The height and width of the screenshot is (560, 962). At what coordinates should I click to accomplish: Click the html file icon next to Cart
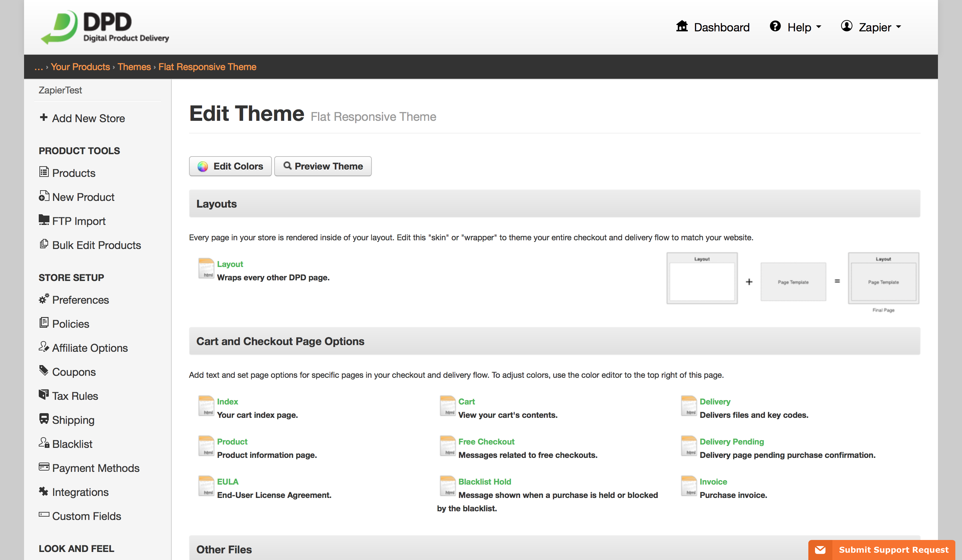448,406
